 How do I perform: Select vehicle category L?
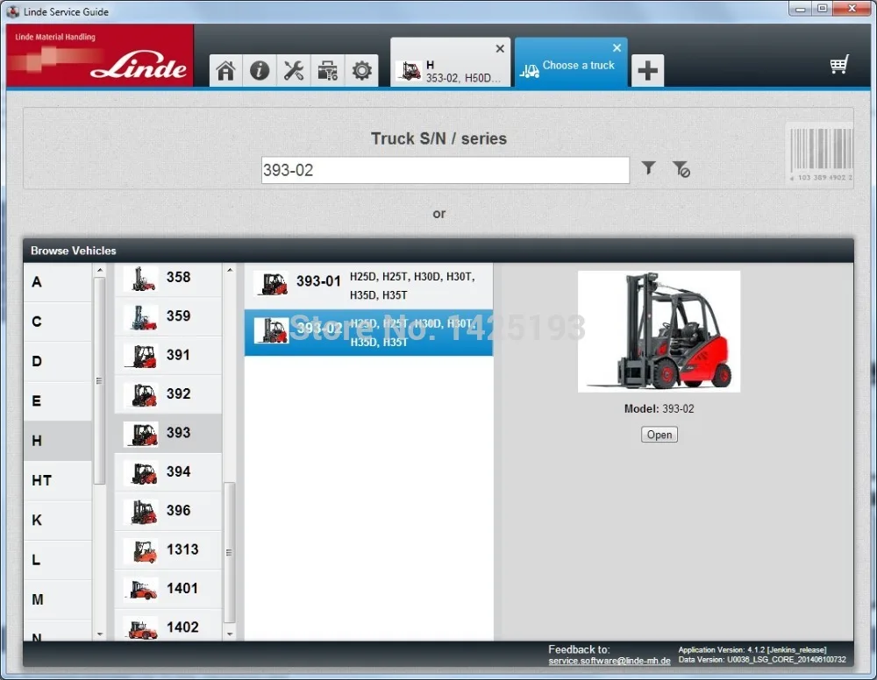(x=58, y=560)
